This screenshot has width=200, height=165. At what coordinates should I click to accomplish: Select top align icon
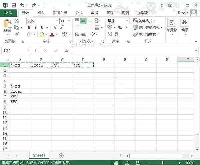click(x=77, y=21)
